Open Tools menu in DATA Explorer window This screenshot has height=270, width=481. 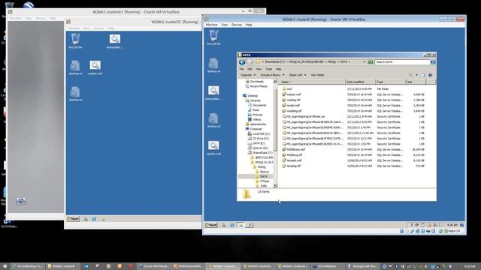(269, 69)
